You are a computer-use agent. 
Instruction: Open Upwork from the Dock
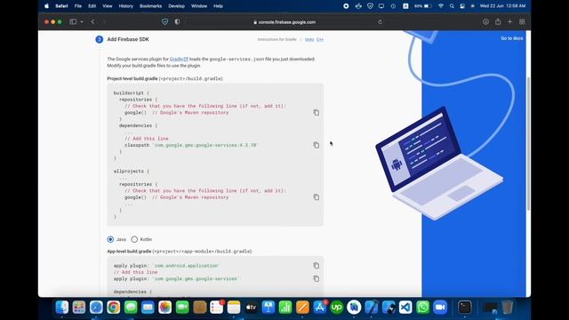point(337,308)
